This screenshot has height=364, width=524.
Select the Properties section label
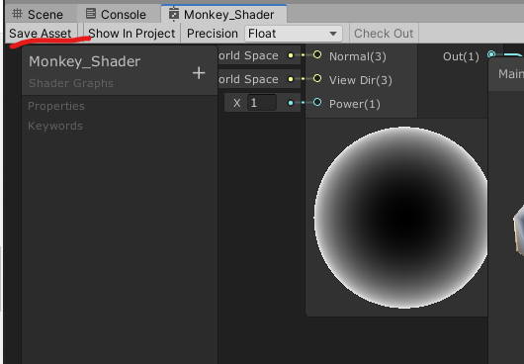56,106
